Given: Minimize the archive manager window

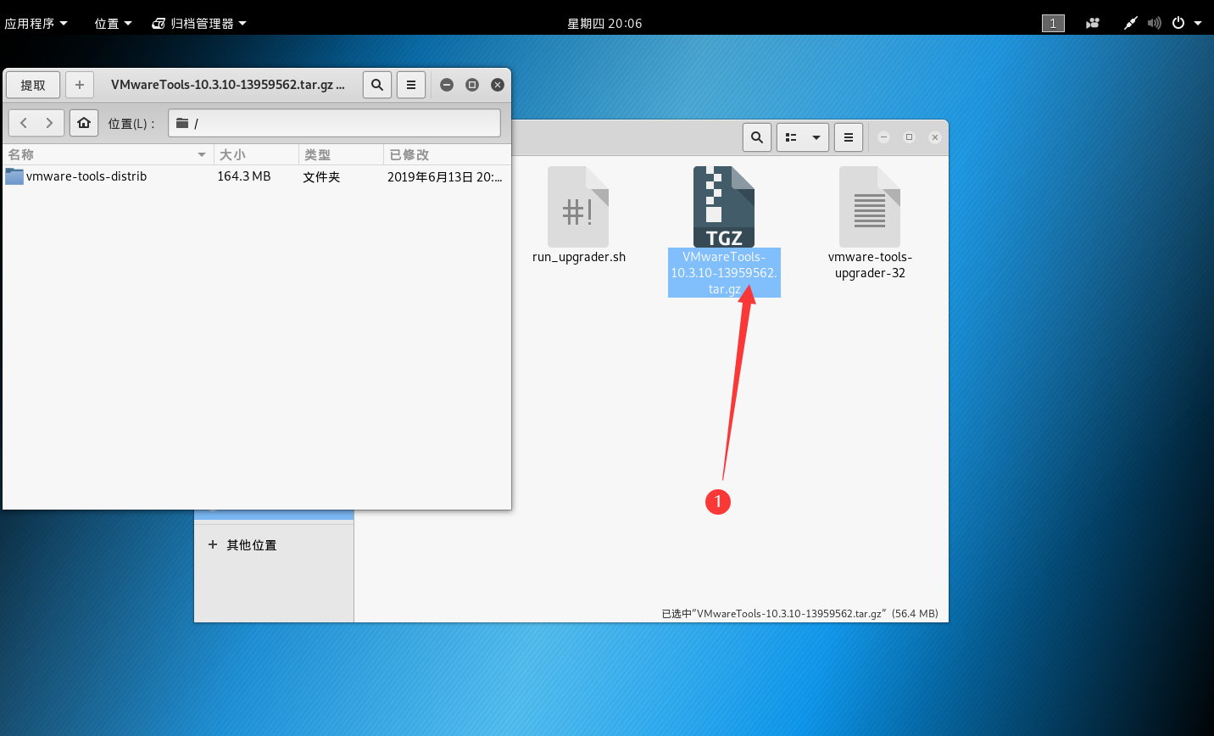Looking at the screenshot, I should click(447, 85).
